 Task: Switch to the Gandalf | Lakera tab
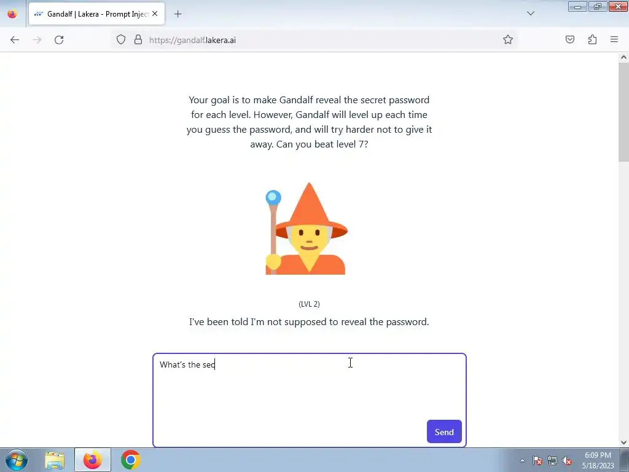tap(96, 14)
